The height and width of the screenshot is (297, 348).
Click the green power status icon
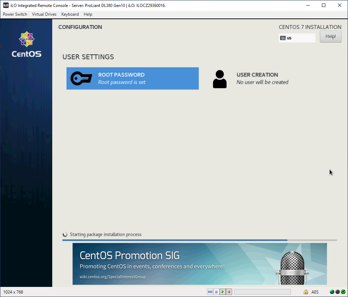[343, 292]
